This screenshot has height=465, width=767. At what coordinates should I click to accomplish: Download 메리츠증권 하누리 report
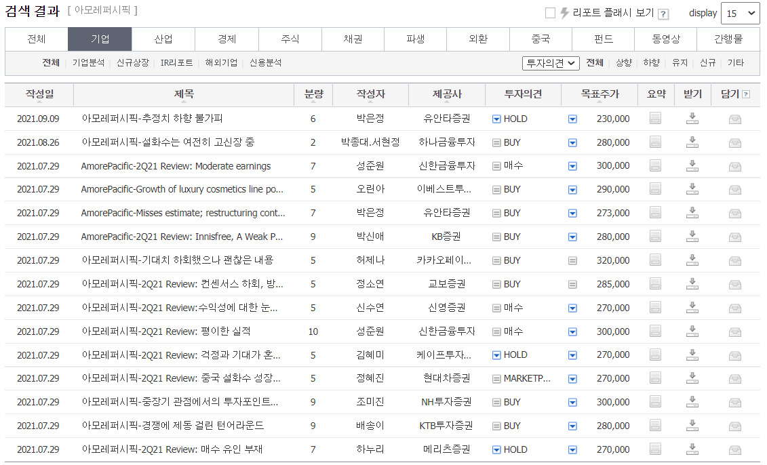(x=692, y=449)
